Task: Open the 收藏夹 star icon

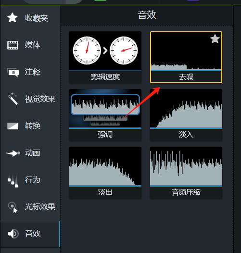Action: pos(13,18)
